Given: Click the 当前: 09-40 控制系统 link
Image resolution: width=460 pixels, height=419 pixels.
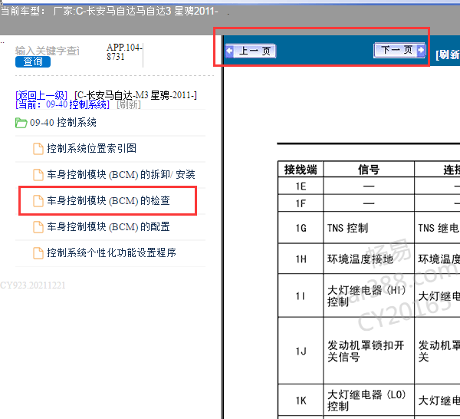Looking at the screenshot, I should (x=63, y=104).
